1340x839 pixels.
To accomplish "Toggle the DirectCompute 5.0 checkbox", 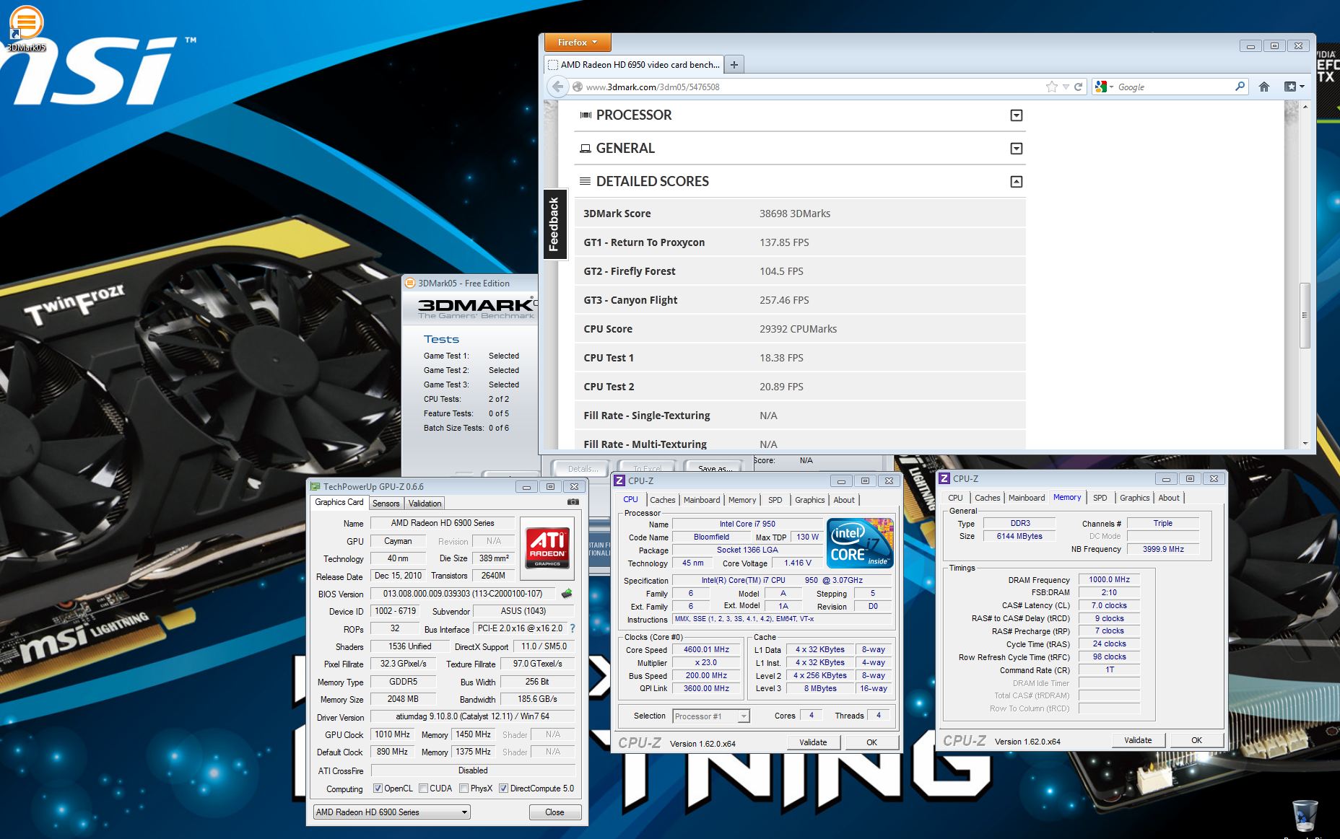I will click(x=503, y=789).
